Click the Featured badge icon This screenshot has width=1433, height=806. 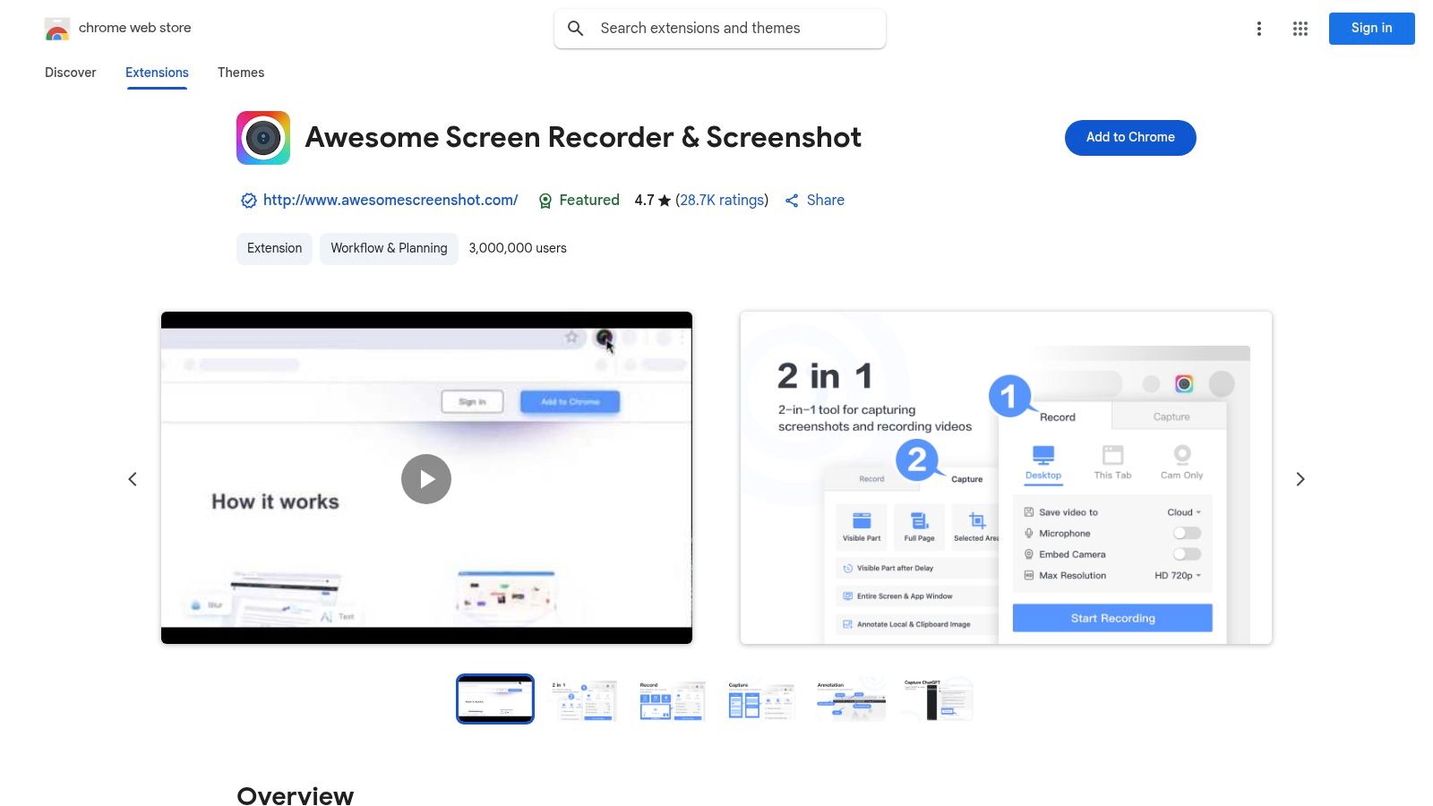point(545,200)
